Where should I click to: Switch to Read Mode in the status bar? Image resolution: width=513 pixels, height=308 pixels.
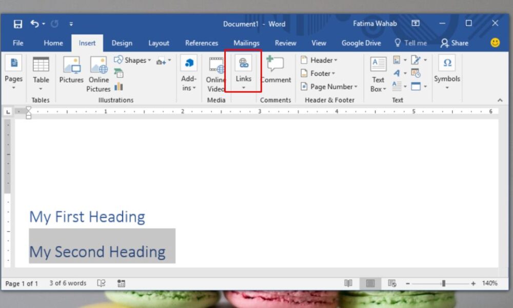pos(348,283)
